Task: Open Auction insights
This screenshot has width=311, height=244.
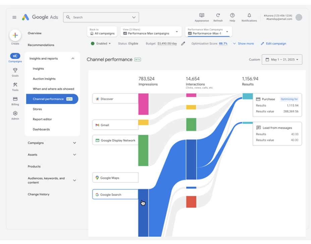Action: [44, 79]
